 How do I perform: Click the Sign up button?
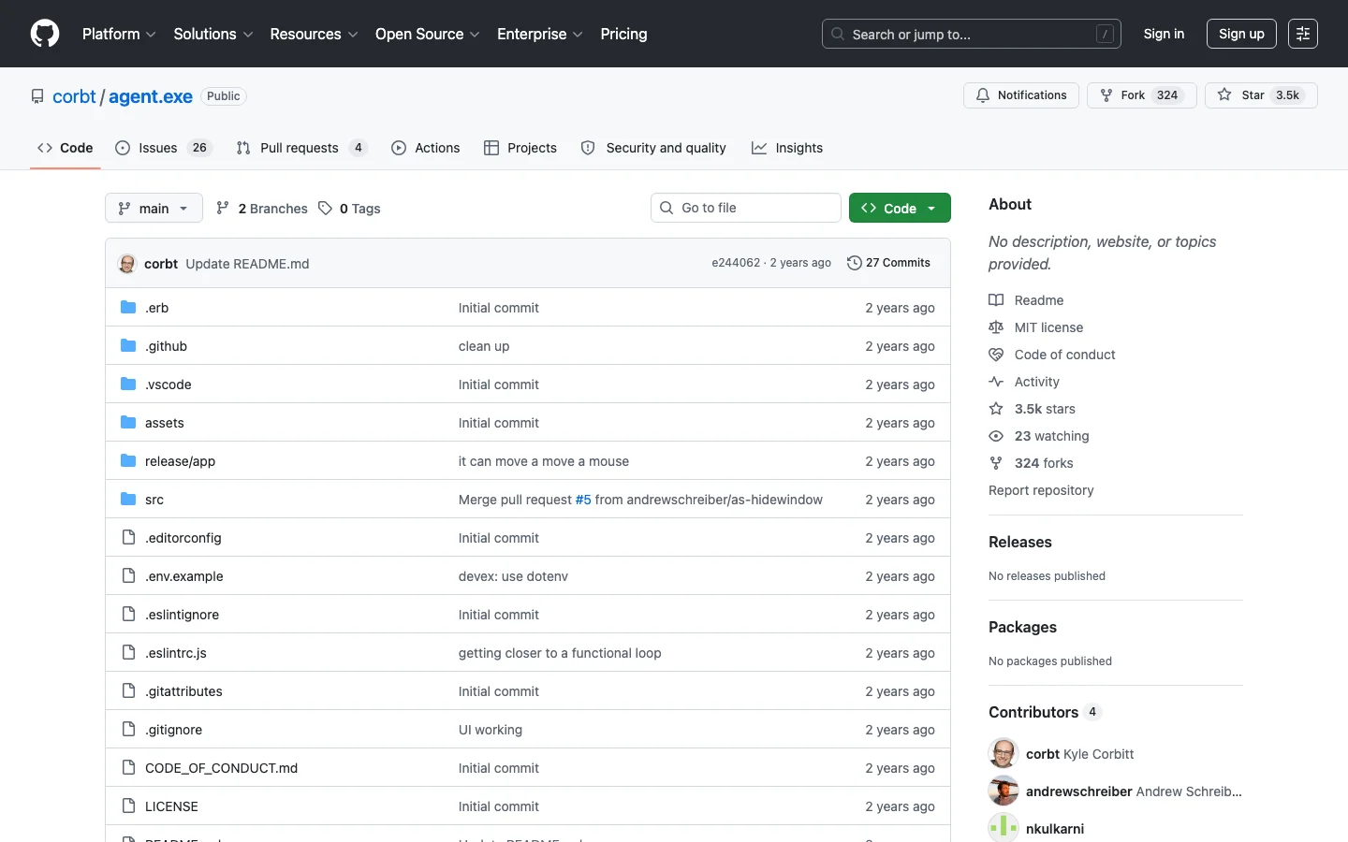1241,34
